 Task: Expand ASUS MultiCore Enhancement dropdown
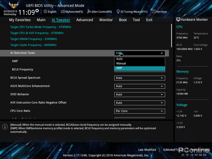pyautogui.click(x=140, y=86)
